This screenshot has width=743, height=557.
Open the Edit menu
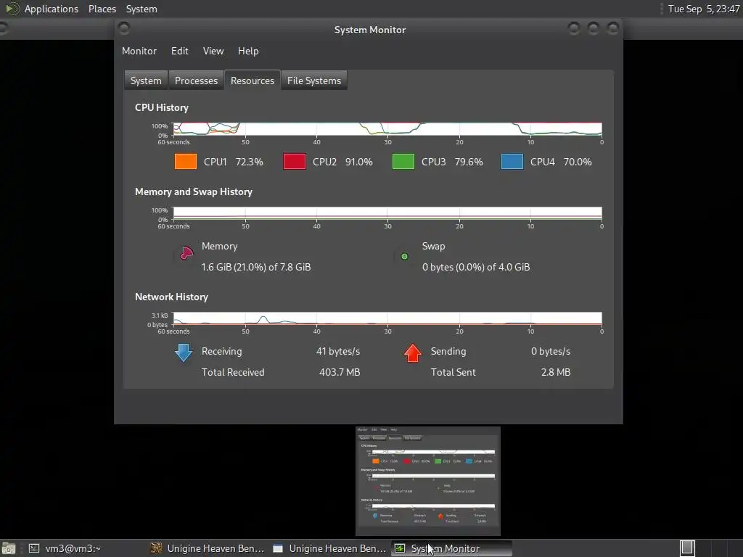click(180, 51)
